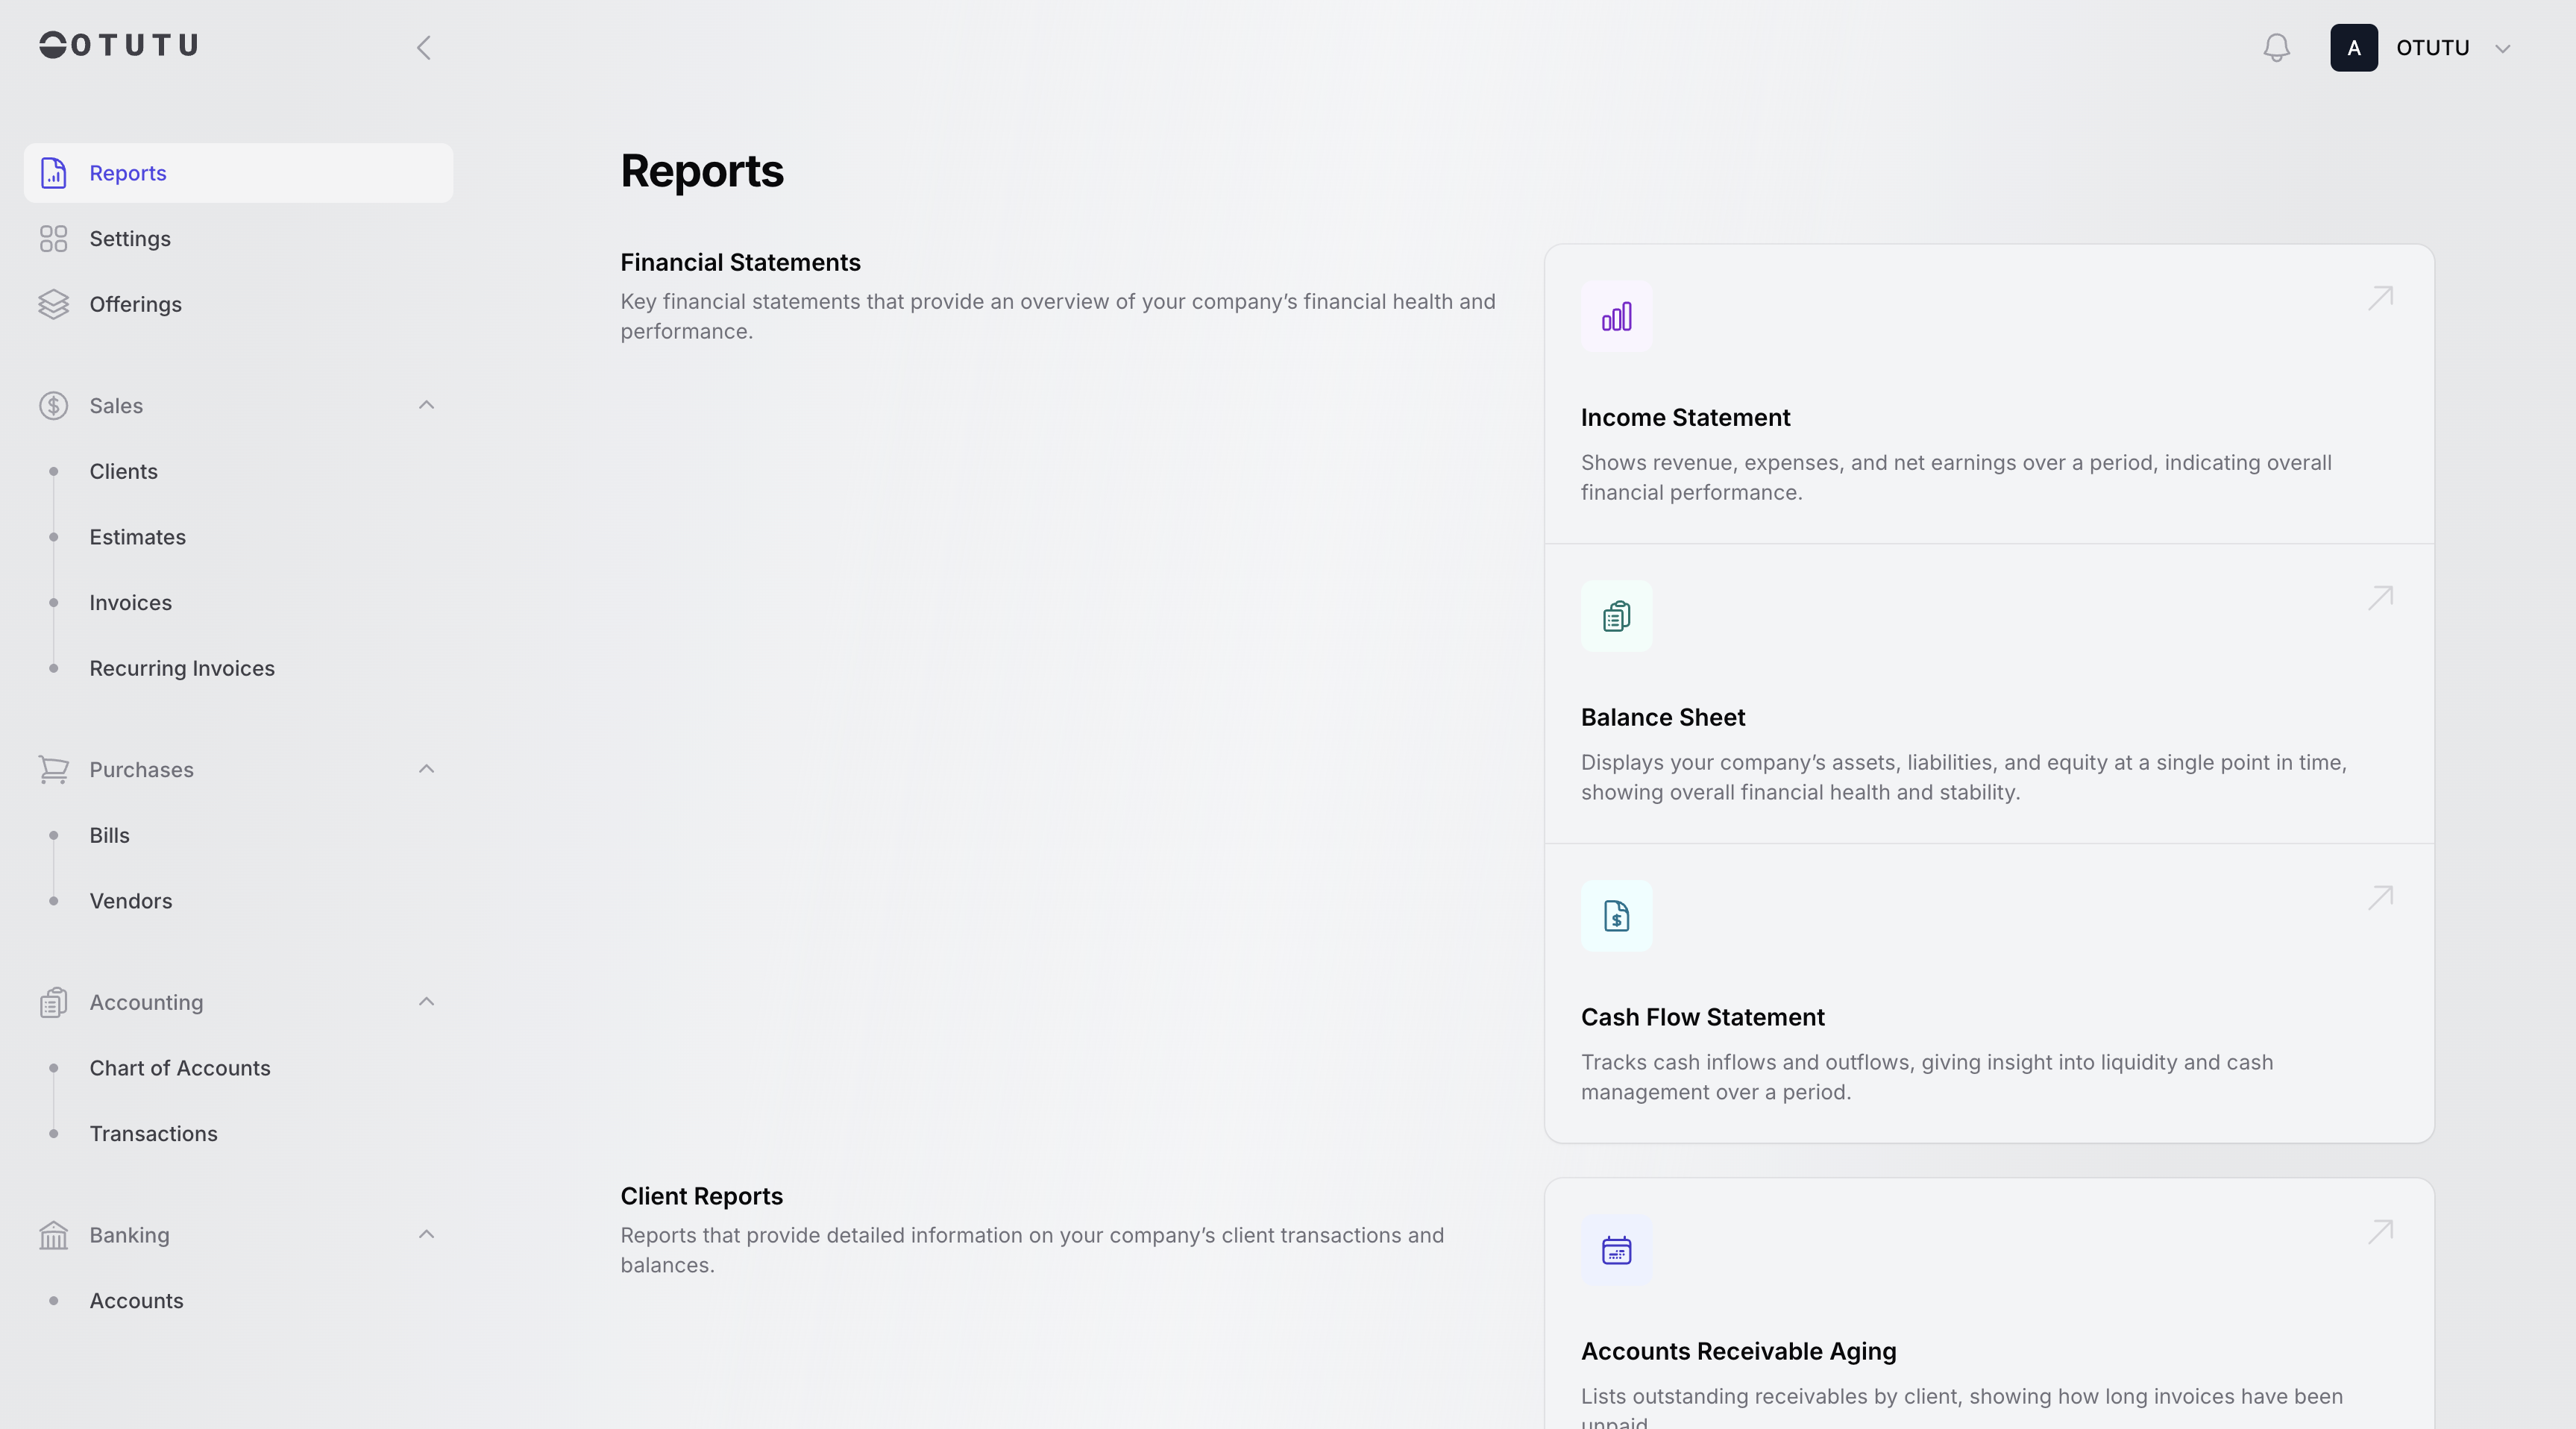Open Income Statement via its arrow icon
This screenshot has width=2576, height=1429.
tap(2380, 298)
